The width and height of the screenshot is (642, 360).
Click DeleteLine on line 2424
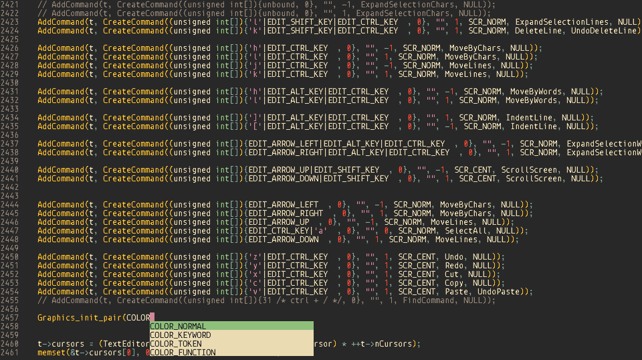pyautogui.click(x=538, y=31)
